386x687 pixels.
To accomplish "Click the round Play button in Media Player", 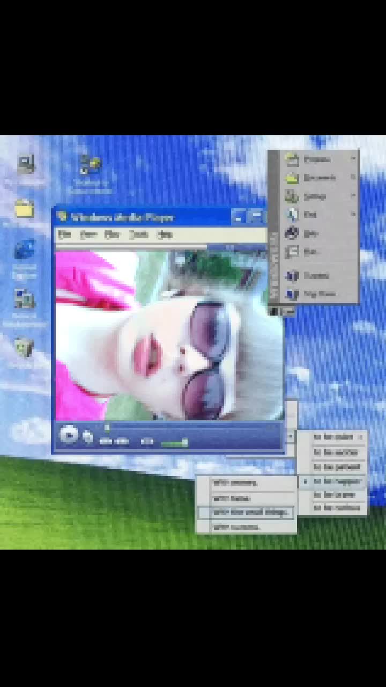I will point(69,435).
